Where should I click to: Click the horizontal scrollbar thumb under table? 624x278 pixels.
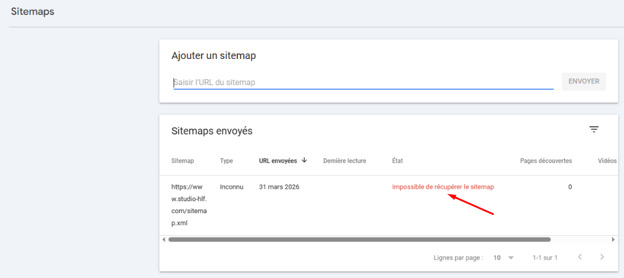(359, 239)
